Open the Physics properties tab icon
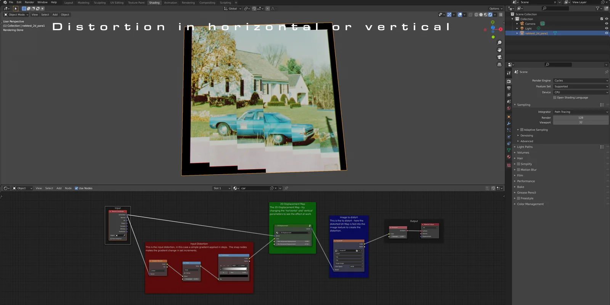The width and height of the screenshot is (610, 305). 509,137
